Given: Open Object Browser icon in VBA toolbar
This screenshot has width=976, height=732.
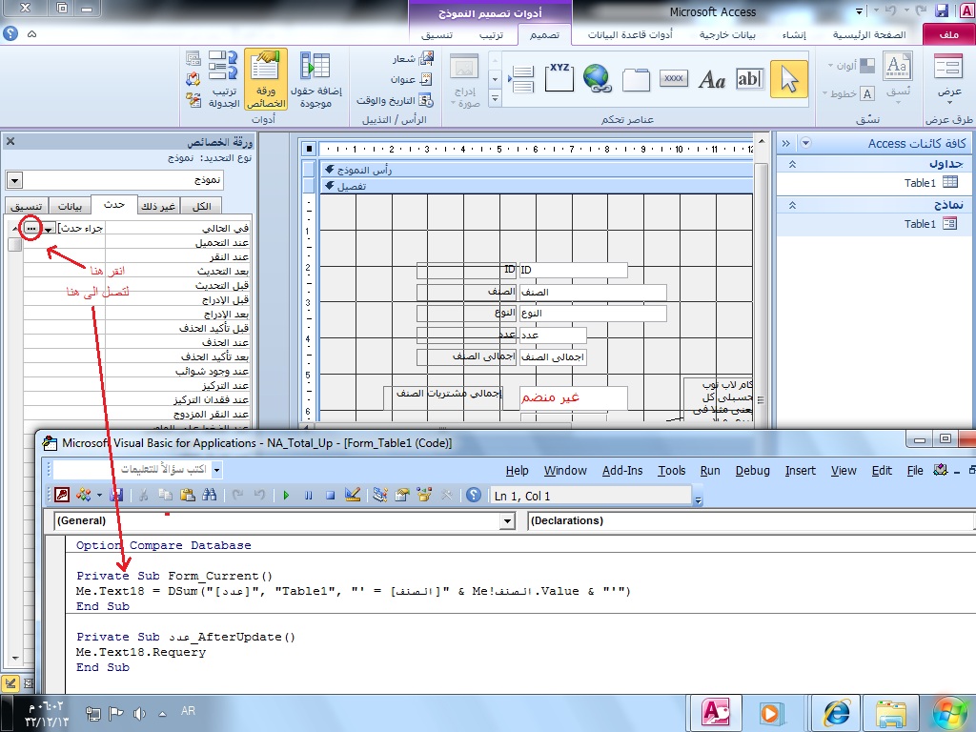Looking at the screenshot, I should [424, 495].
